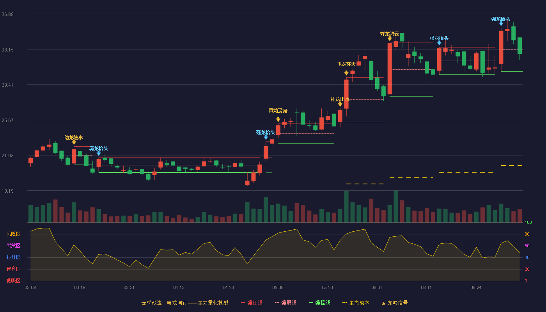Click the 06-01 date axis label
The image size is (546, 312).
[377, 287]
